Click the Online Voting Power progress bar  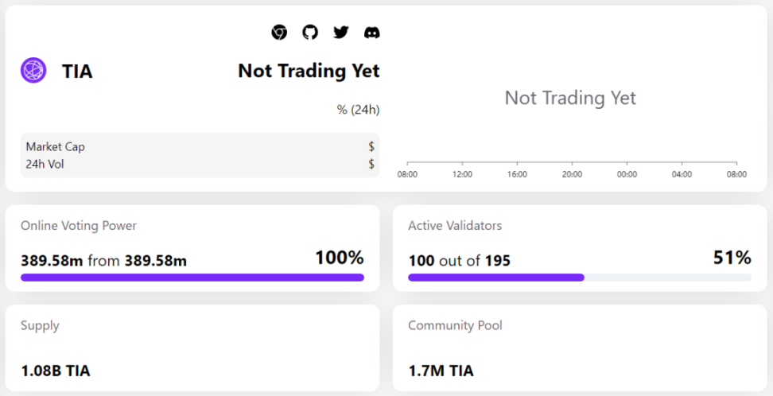pyautogui.click(x=192, y=278)
